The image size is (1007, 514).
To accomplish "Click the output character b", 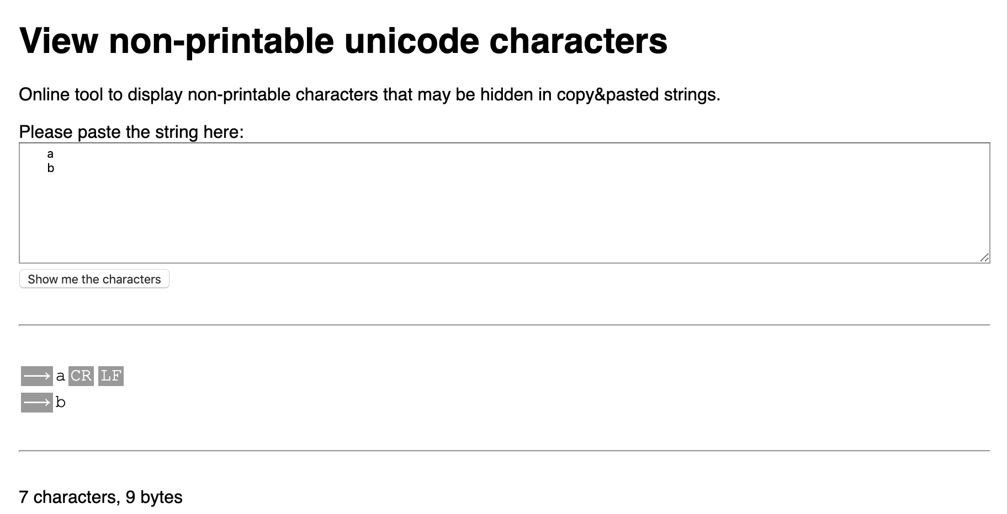I will coord(61,402).
